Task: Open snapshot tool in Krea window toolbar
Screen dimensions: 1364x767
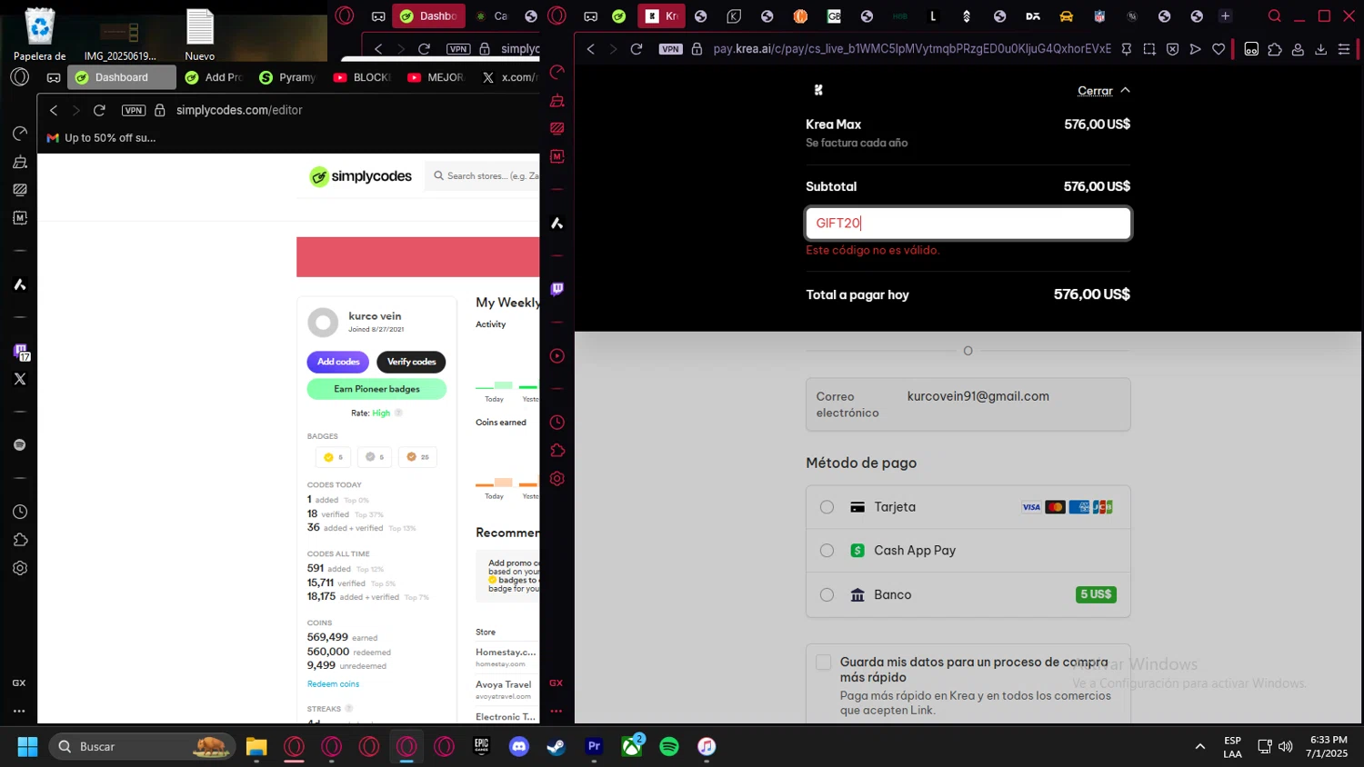Action: [x=1149, y=49]
